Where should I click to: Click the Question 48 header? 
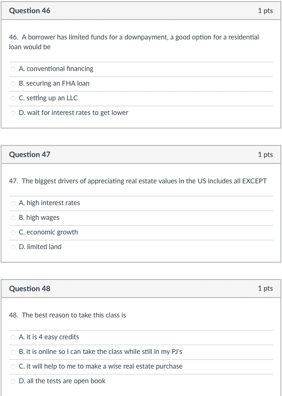pyautogui.click(x=30, y=289)
